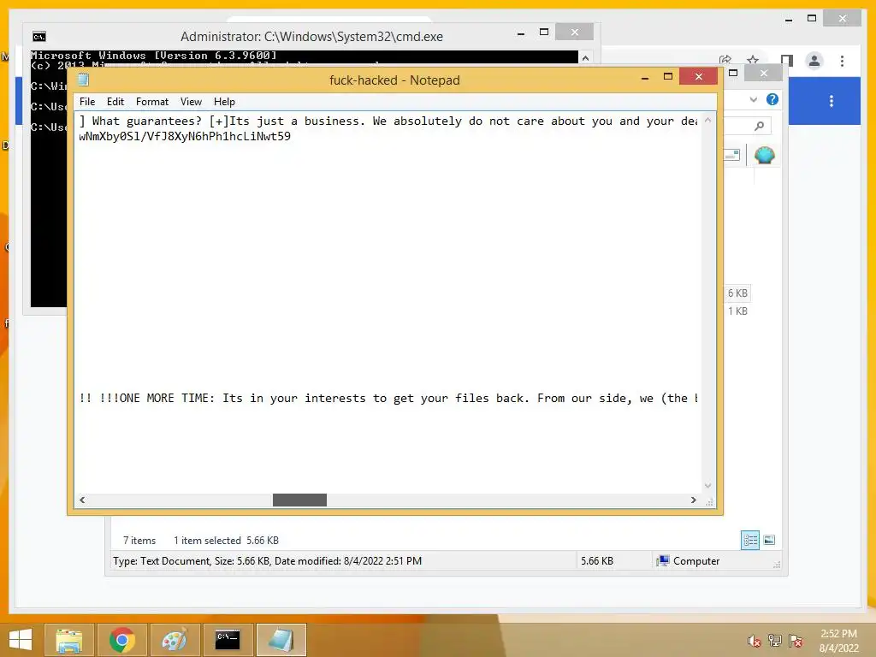Open the Notepad File menu
This screenshot has height=657, width=876.
coord(87,102)
